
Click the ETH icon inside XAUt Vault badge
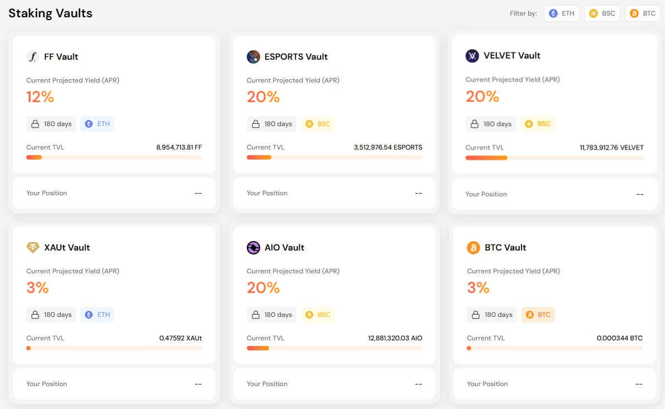click(x=89, y=314)
